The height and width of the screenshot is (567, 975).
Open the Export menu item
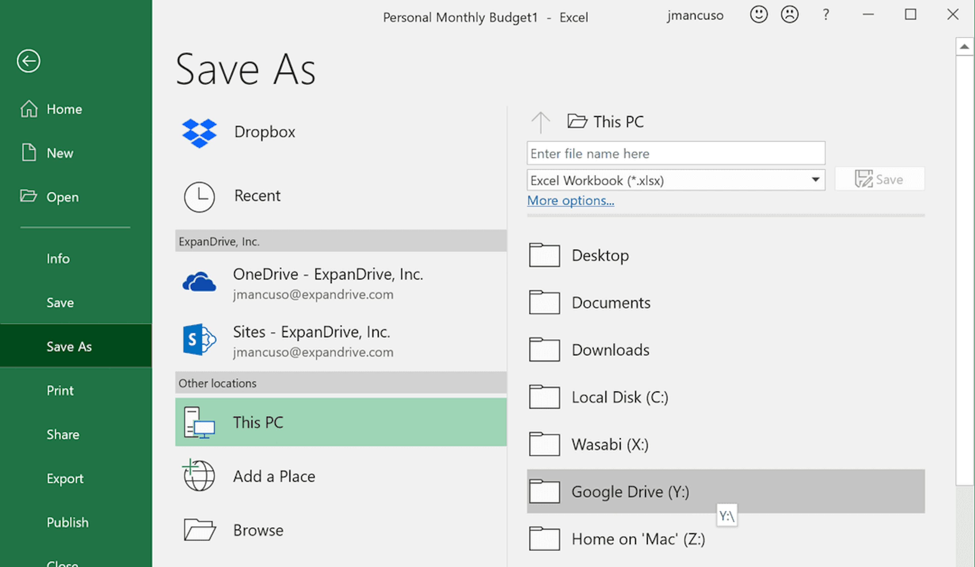click(x=65, y=478)
